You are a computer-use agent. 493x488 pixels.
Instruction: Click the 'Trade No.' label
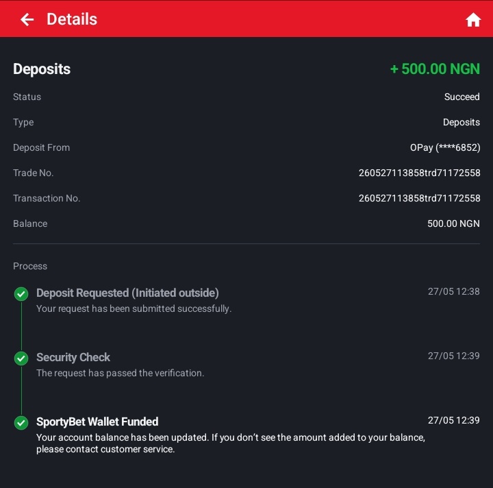[34, 173]
